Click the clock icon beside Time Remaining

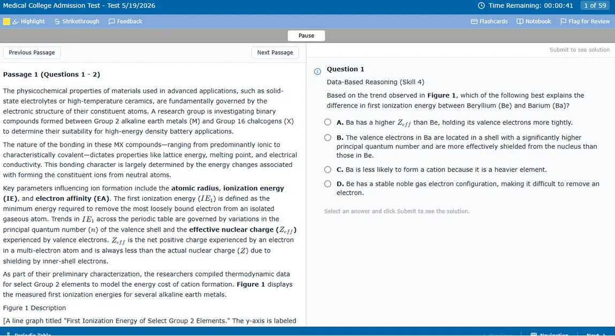[481, 5]
